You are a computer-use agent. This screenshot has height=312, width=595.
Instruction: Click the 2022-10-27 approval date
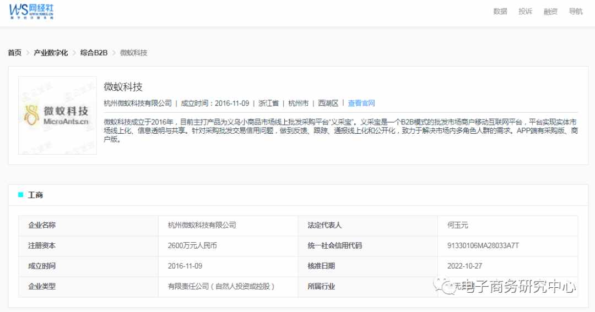click(465, 266)
